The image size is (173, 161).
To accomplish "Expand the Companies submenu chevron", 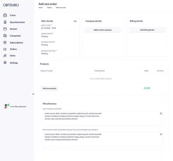I will (31, 36).
